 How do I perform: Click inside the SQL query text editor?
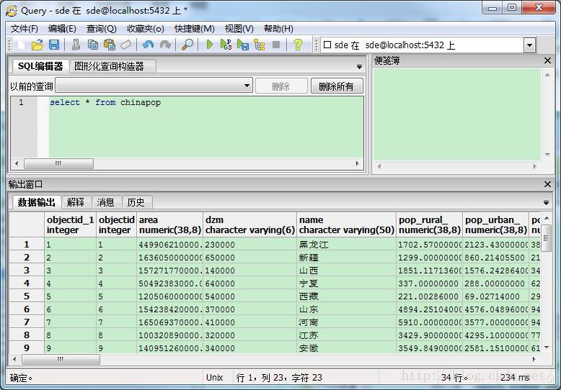click(x=206, y=127)
